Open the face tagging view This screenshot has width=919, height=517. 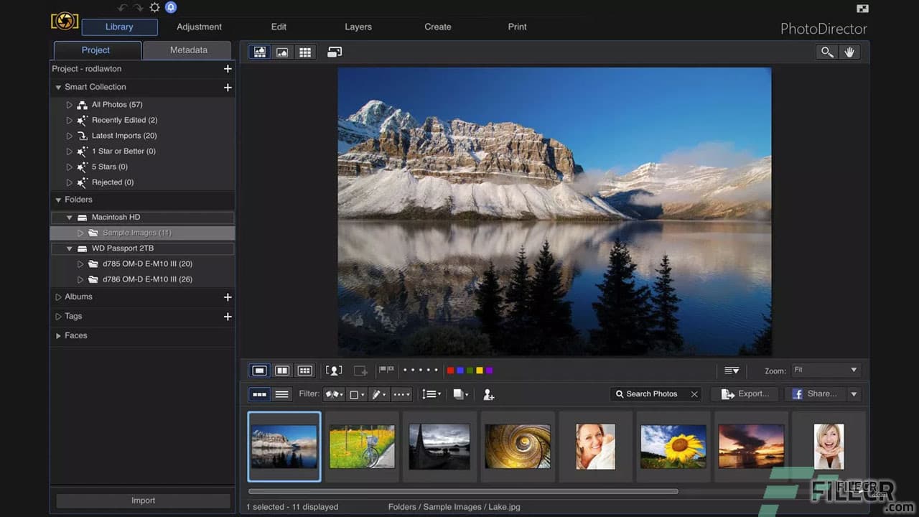[334, 370]
